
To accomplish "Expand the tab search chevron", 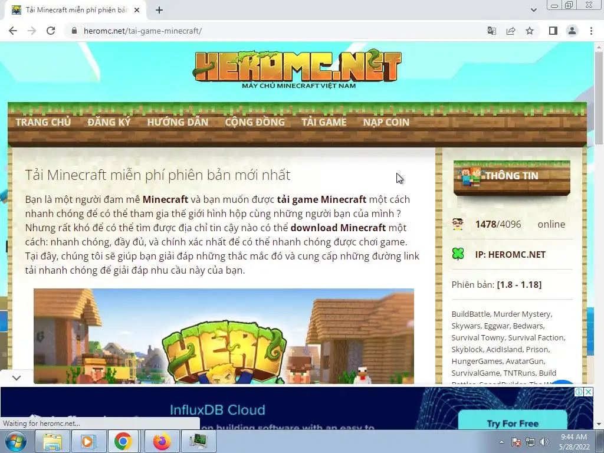I will click(533, 11).
